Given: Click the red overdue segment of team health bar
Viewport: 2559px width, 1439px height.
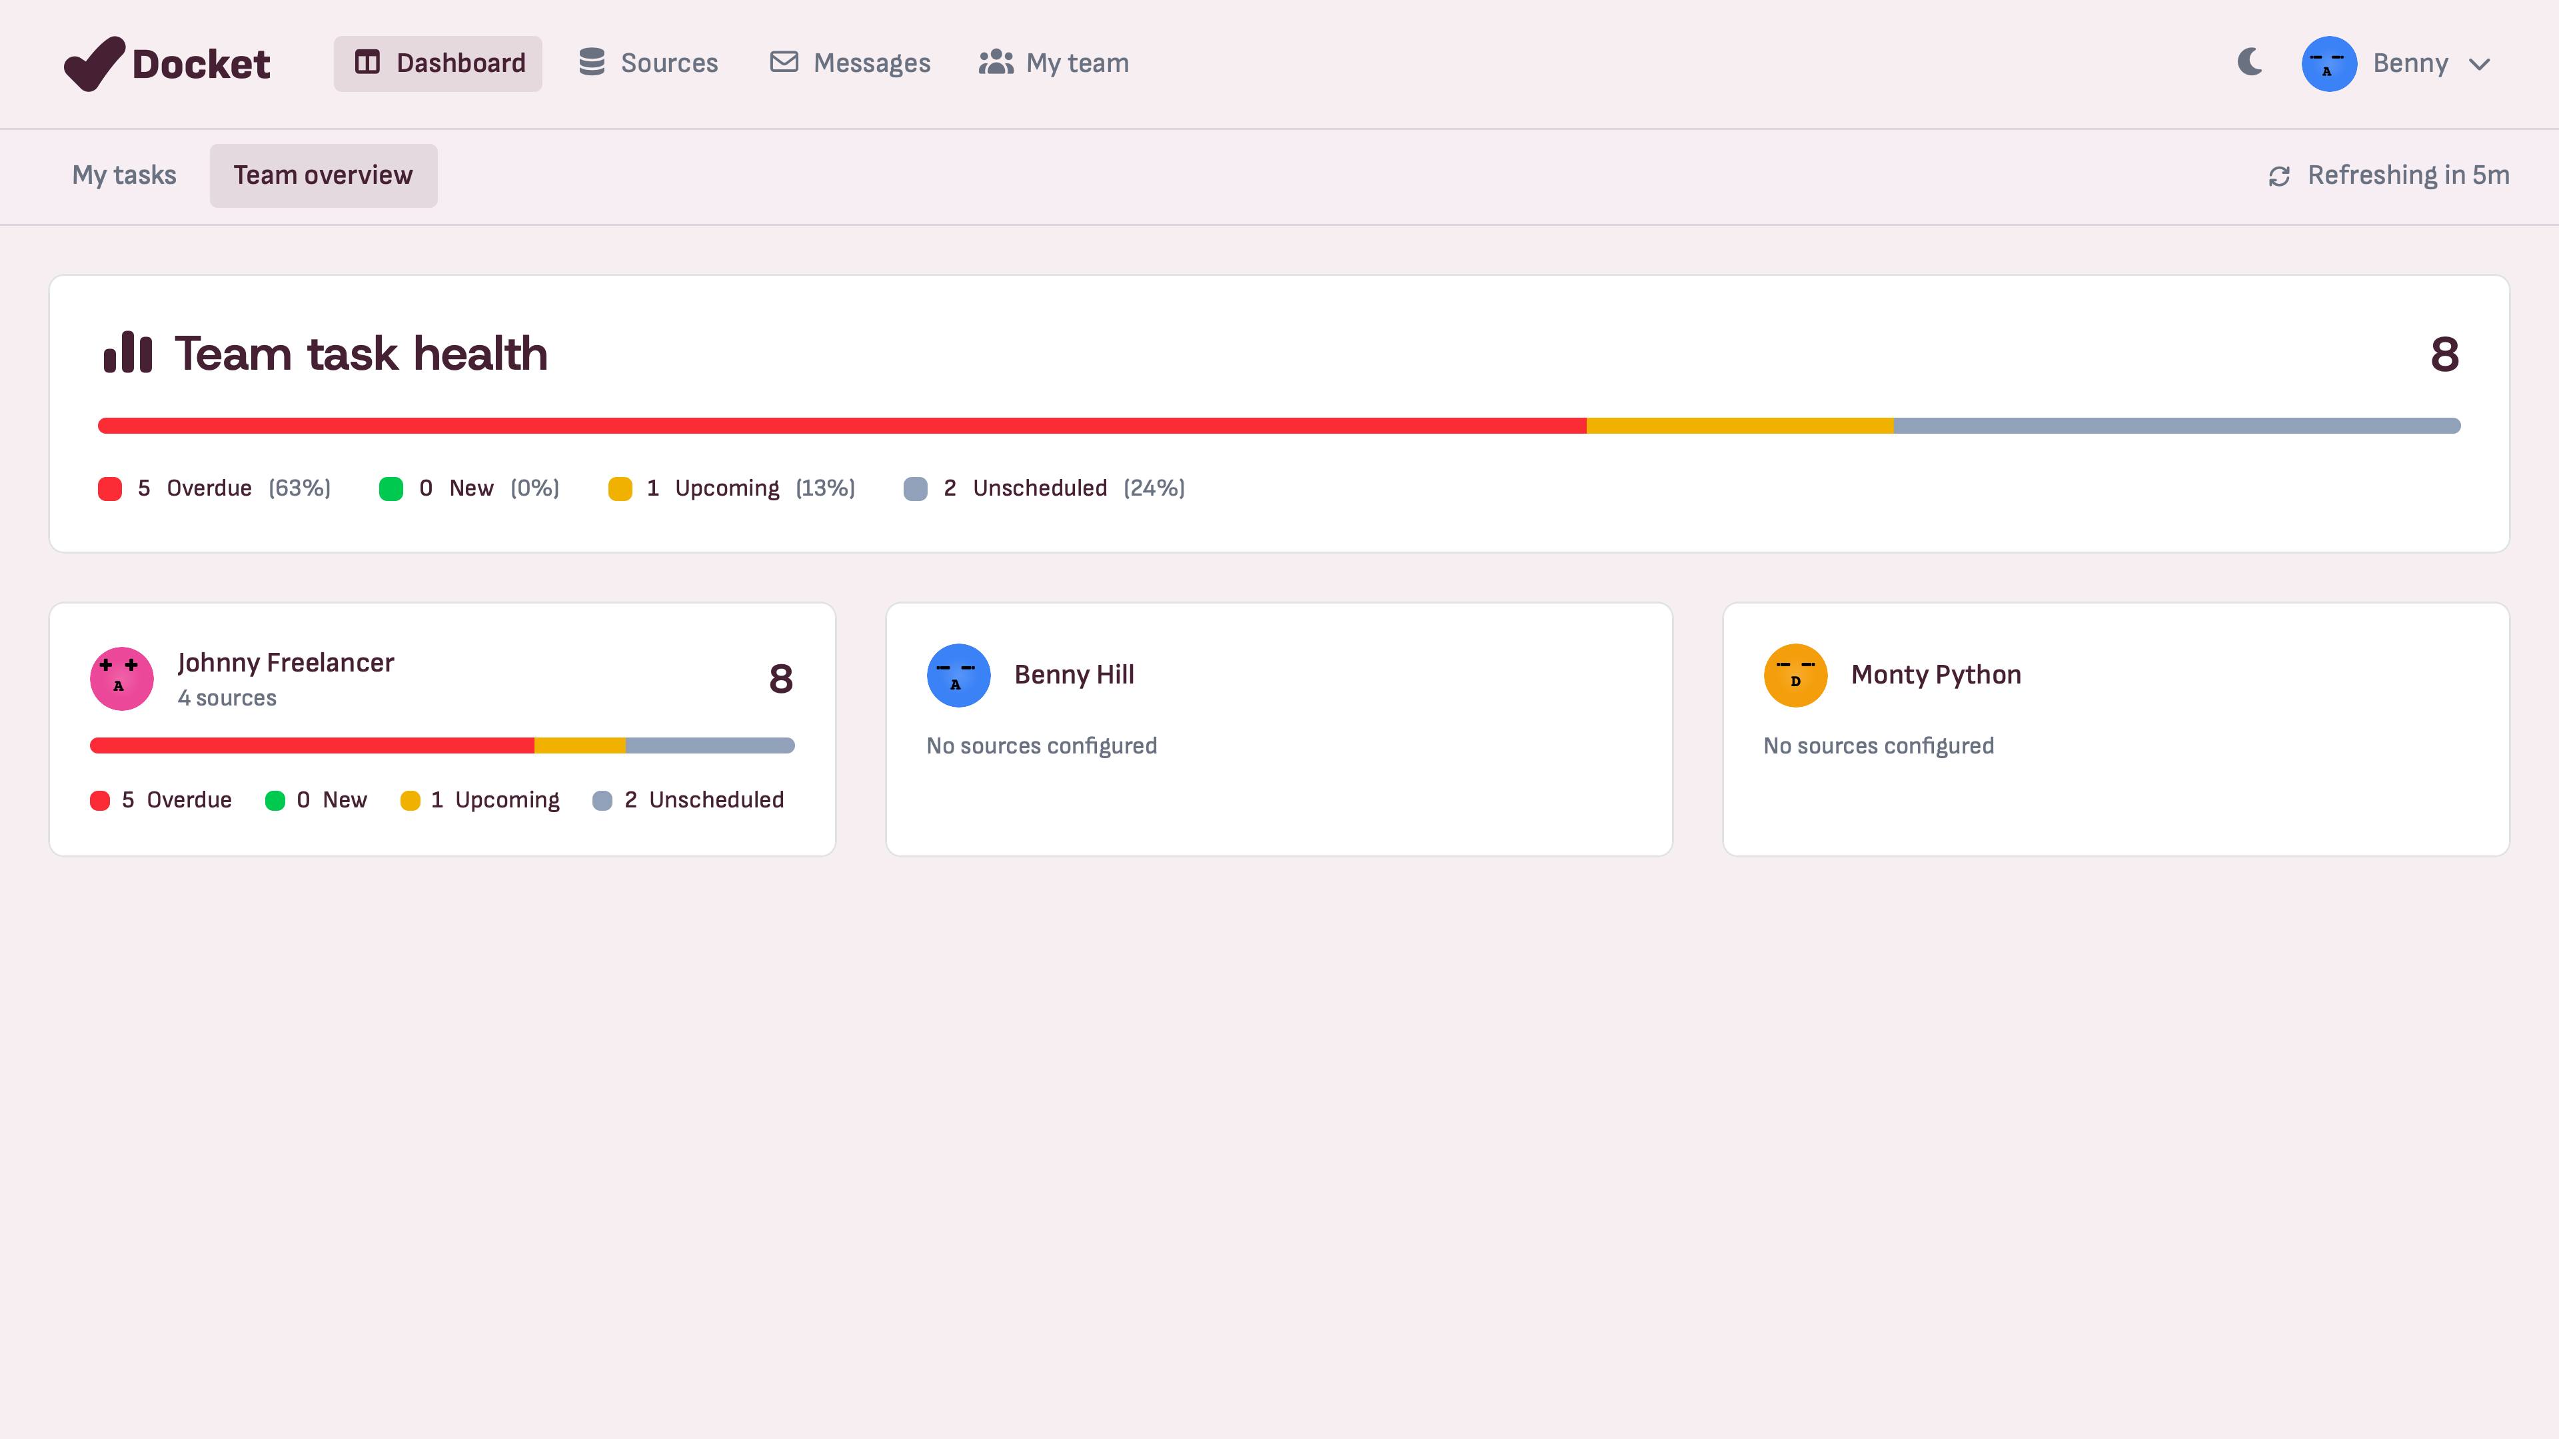Looking at the screenshot, I should click(842, 426).
